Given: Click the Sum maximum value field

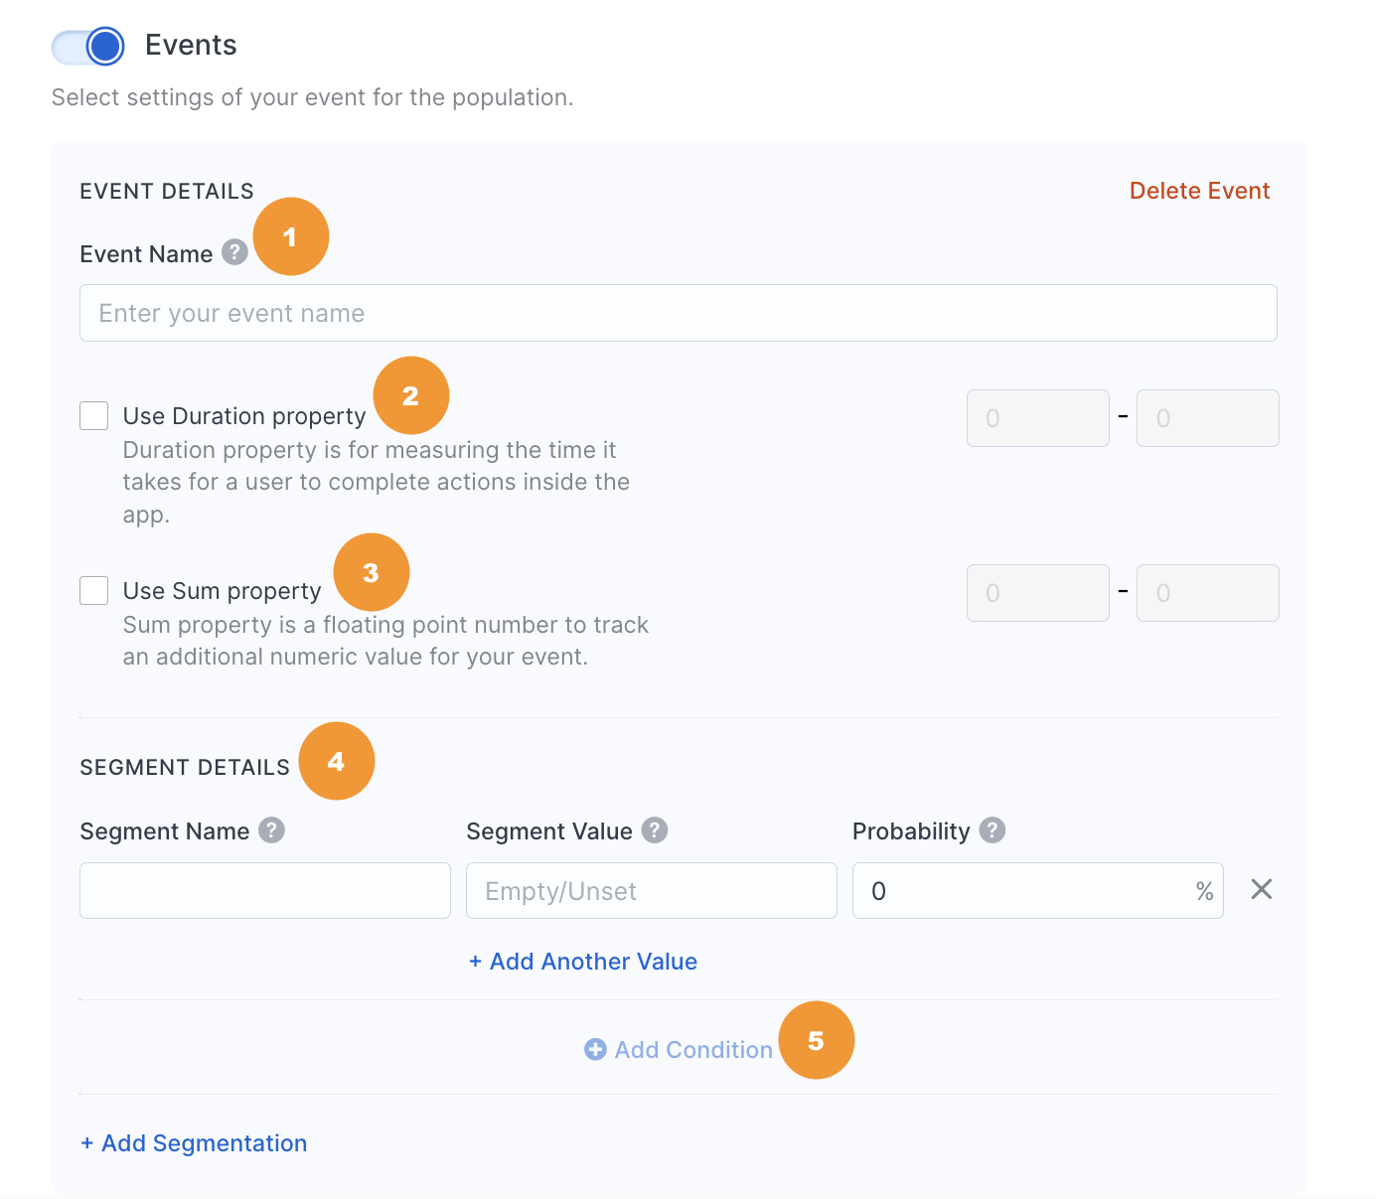Looking at the screenshot, I should (x=1208, y=593).
